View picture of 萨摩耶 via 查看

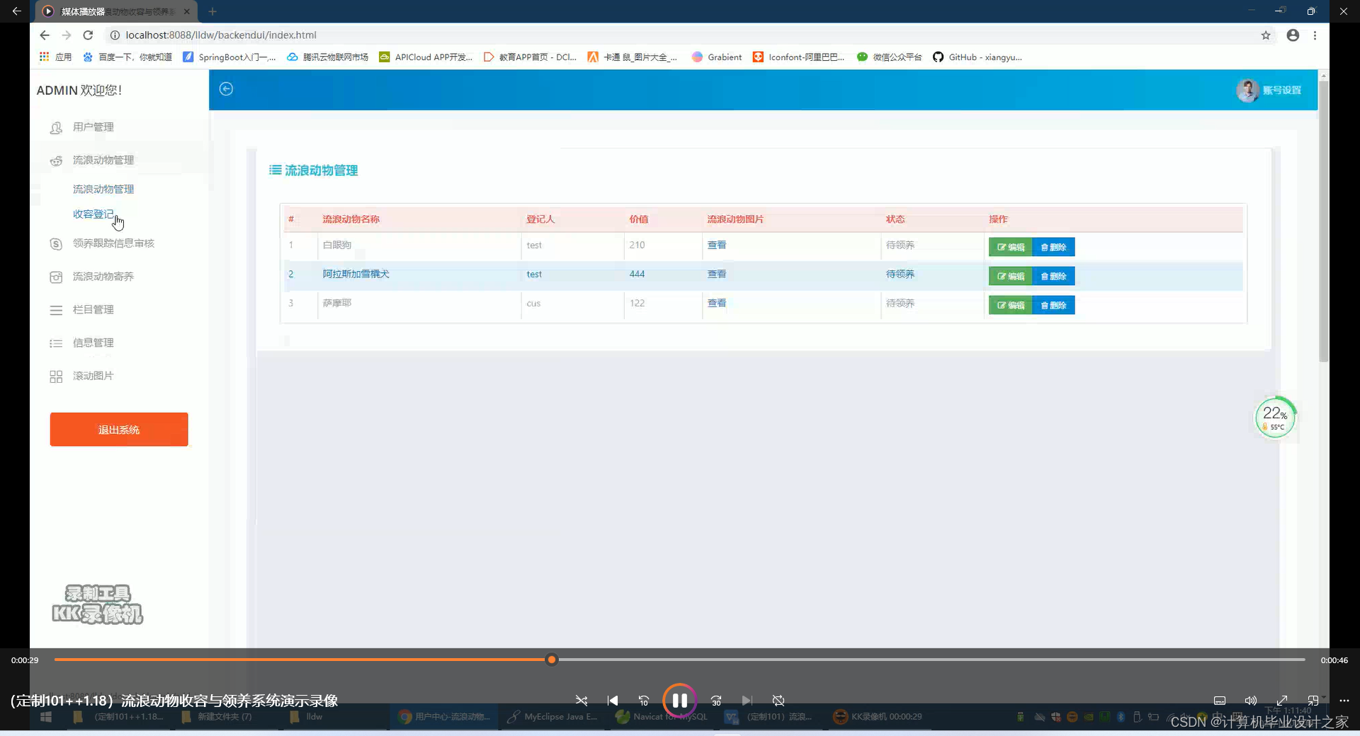pos(716,303)
